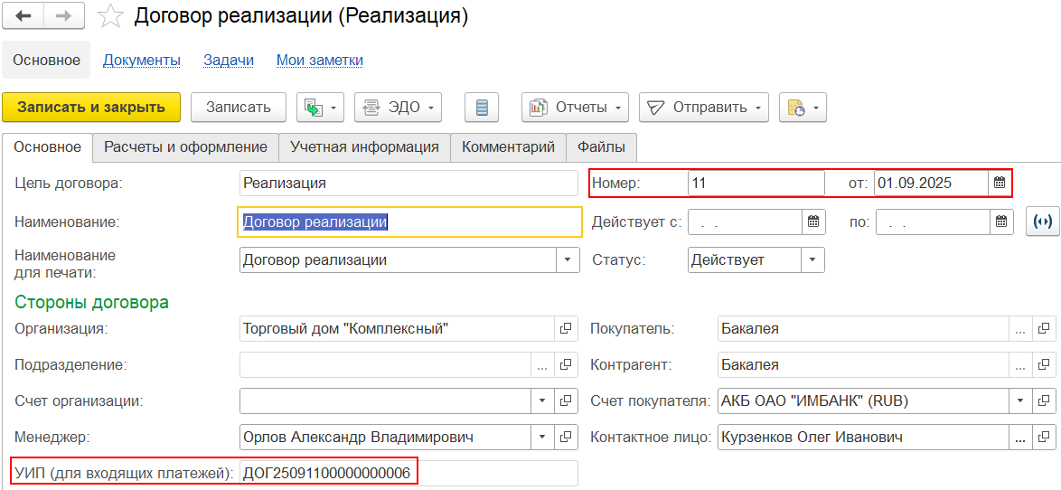Open the ЭДО dropdown menu
The width and height of the screenshot is (1061, 490).
[x=398, y=108]
